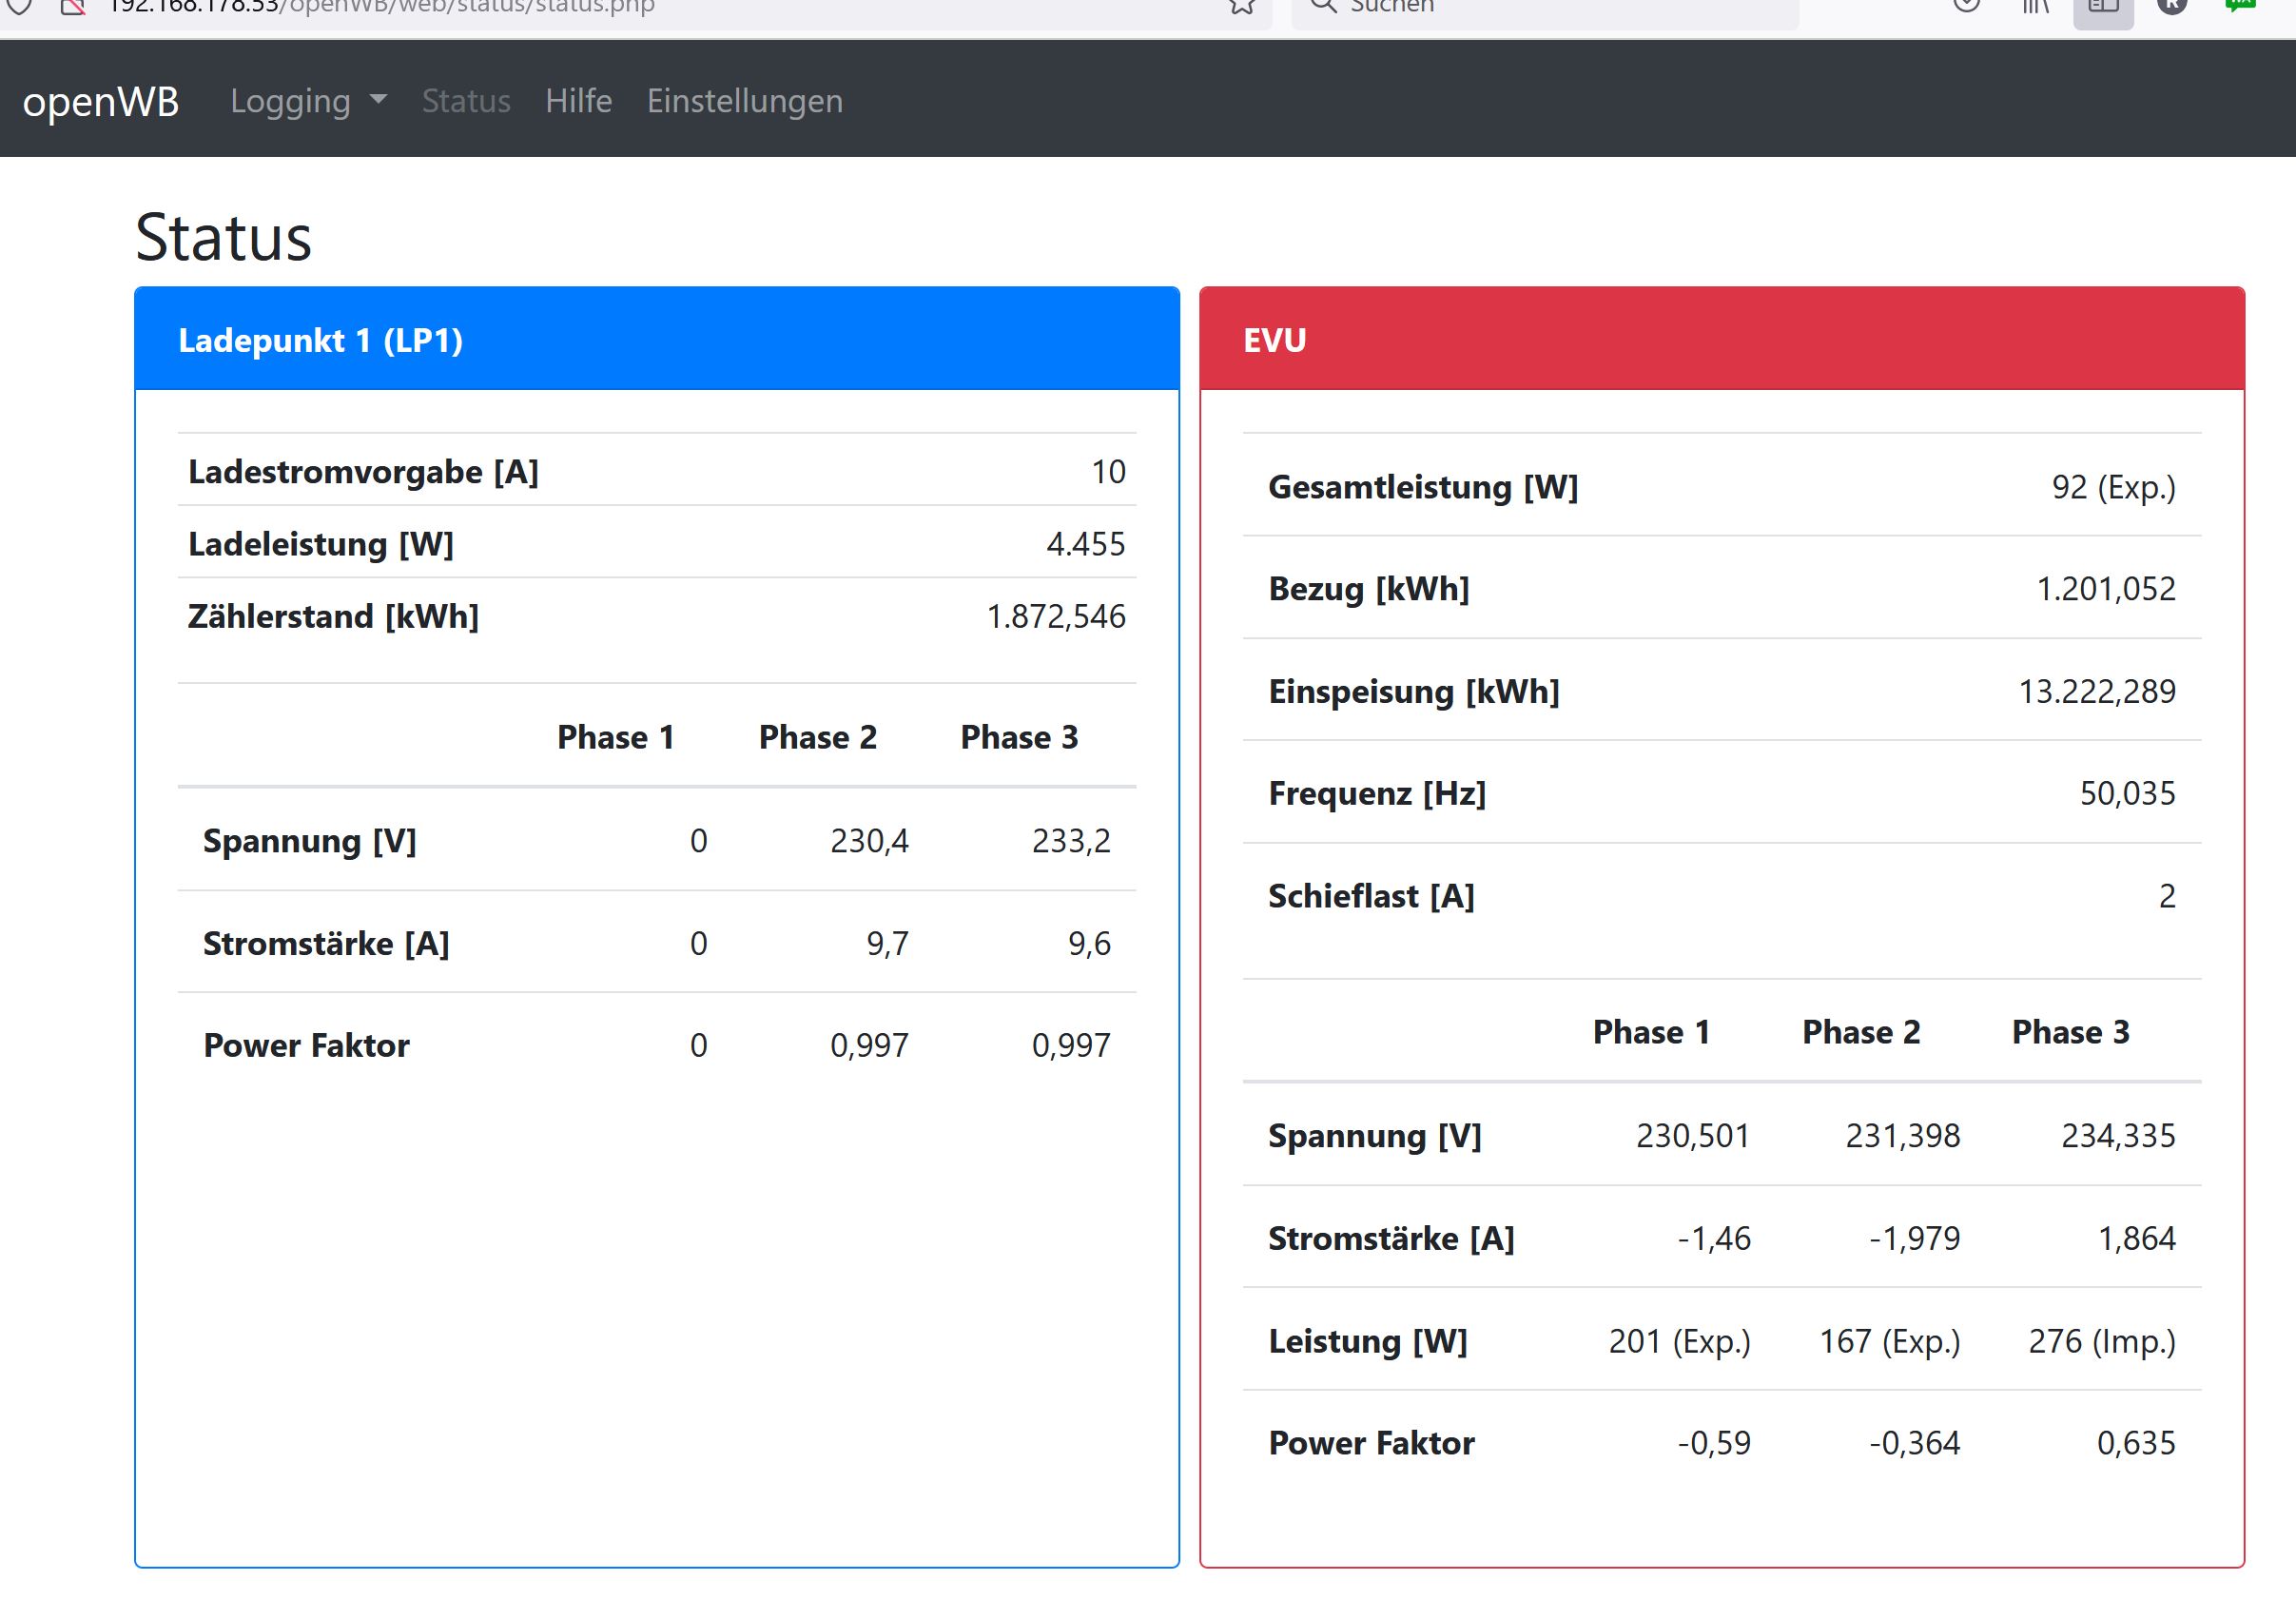2296x1600 pixels.
Task: Open the Firefox library icon
Action: coord(2035,6)
